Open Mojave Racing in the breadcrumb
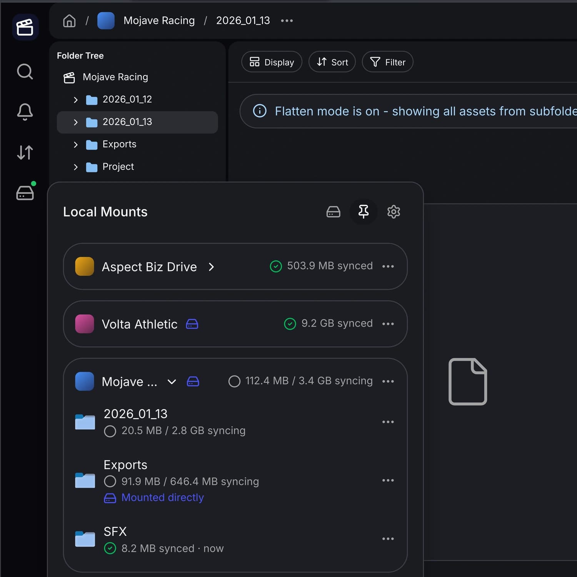 [x=159, y=20]
